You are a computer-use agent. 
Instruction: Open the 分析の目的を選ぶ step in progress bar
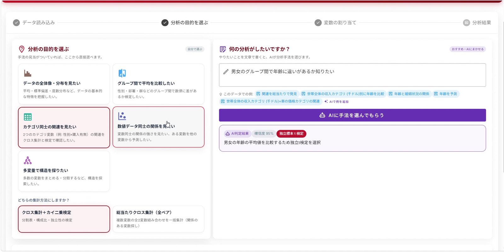[x=185, y=23]
